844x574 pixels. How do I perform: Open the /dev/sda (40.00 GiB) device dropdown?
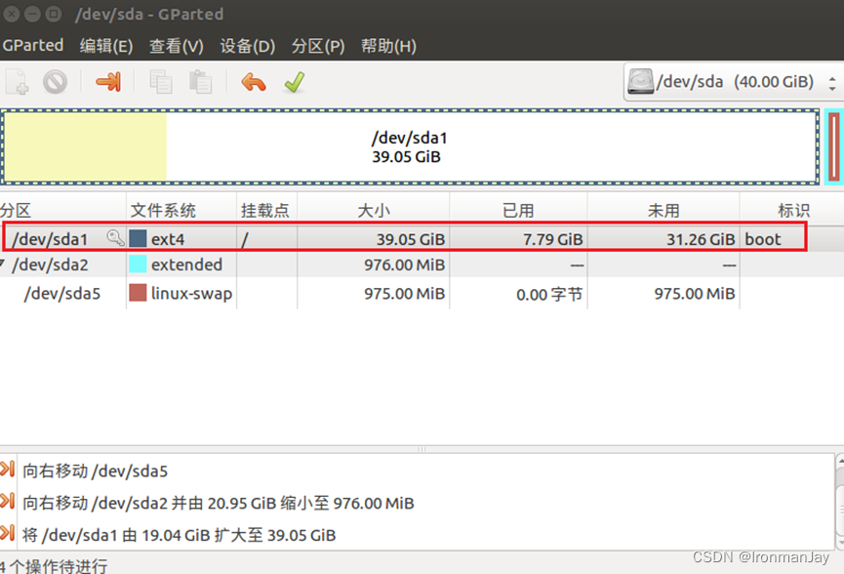coord(732,82)
